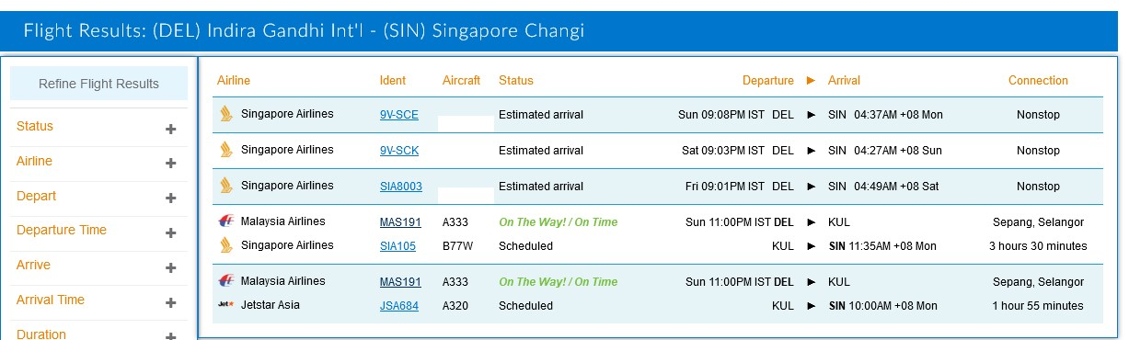Image resolution: width=1129 pixels, height=340 pixels.
Task: Click the Singapore Airlines logo beside SIA8003
Action: (225, 186)
